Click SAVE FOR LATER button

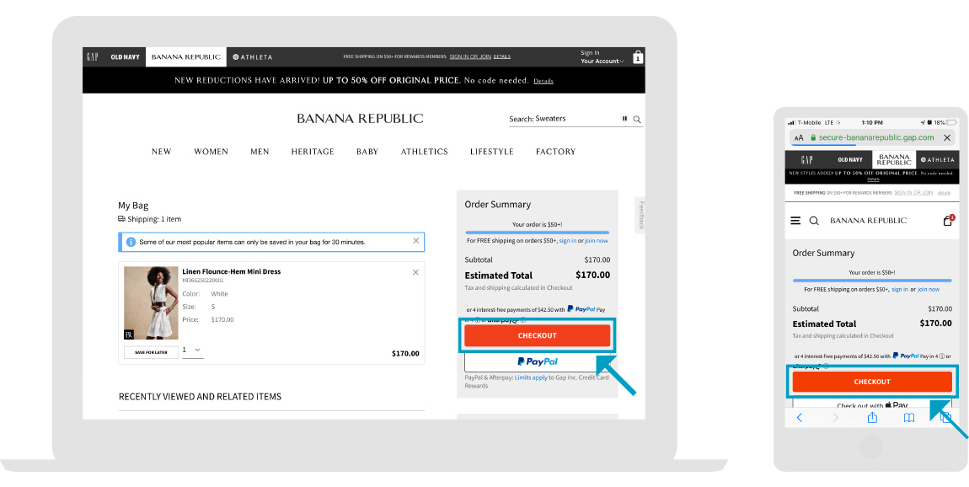click(151, 352)
